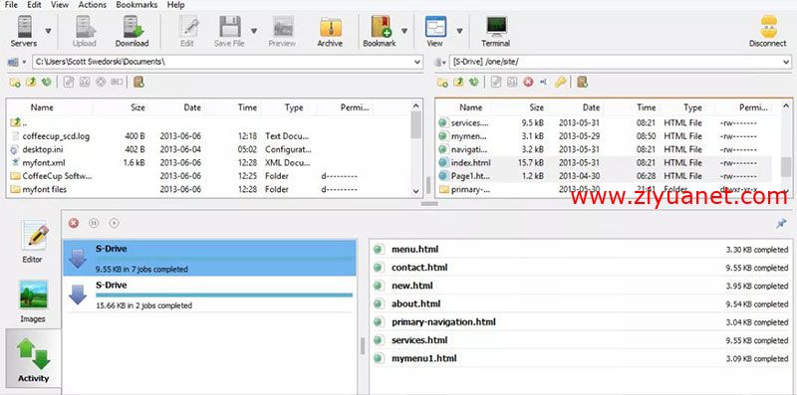797x395 pixels.
Task: Expand the Servers dropdown arrow
Action: (x=48, y=31)
